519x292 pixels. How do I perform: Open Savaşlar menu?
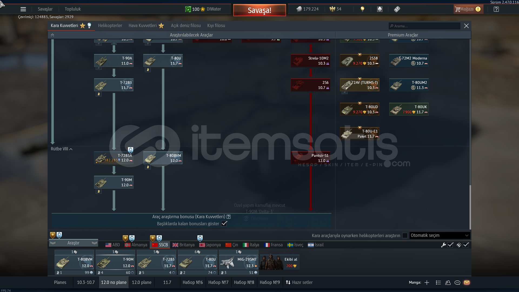click(x=45, y=9)
